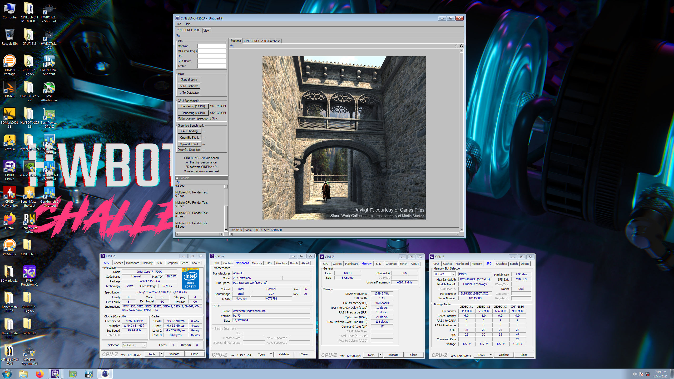Select About tab in SPD CPU-Z window

tap(525, 264)
